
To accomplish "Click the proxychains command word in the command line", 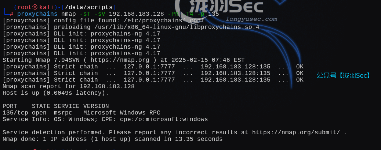I will (x=37, y=14).
